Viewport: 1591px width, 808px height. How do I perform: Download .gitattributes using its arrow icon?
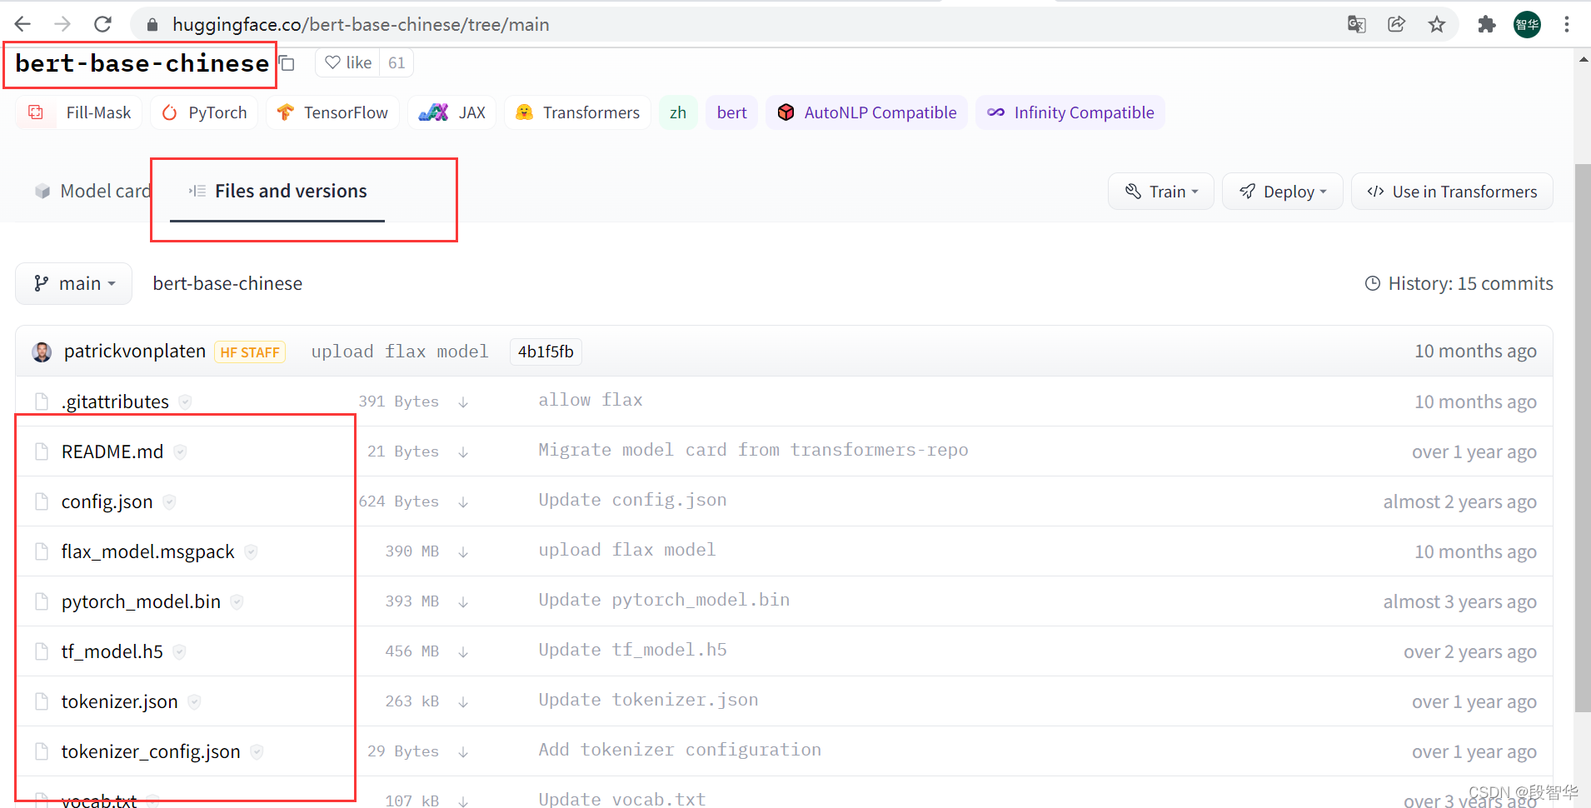pos(463,402)
